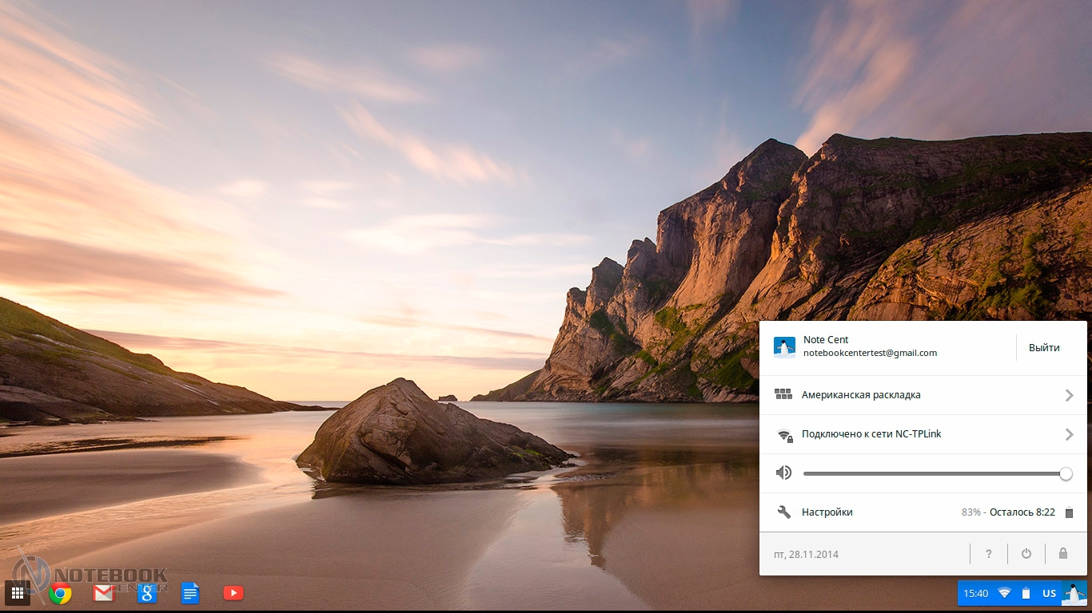Screen dimensions: 1092x613
Task: Click the date пт, 28.11.2014
Action: tap(807, 554)
